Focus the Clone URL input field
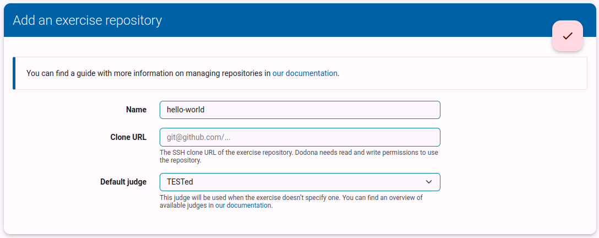The height and width of the screenshot is (238, 599). (300, 137)
